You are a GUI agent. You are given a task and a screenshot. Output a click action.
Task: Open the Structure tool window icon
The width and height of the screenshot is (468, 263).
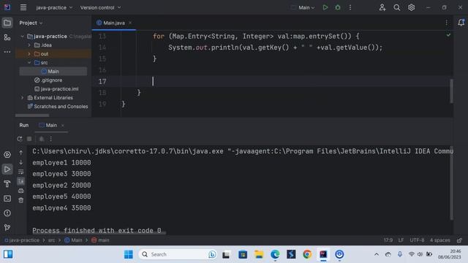[x=7, y=37]
